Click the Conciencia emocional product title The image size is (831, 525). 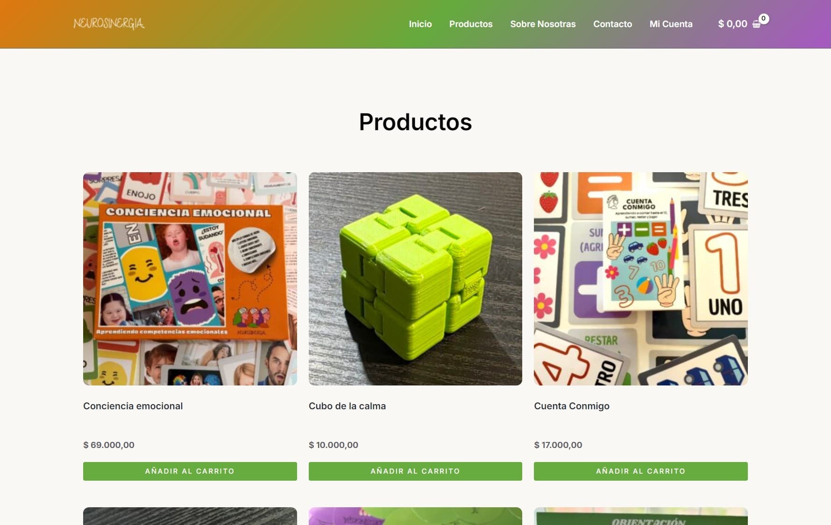[133, 406]
